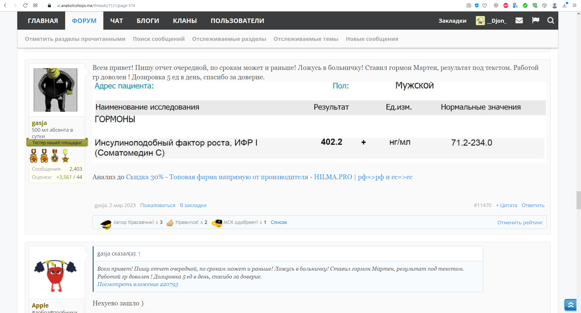Screen dimensions: 581x313
Task: Open the HILMA.PRO discount link
Action: [x=269, y=177]
